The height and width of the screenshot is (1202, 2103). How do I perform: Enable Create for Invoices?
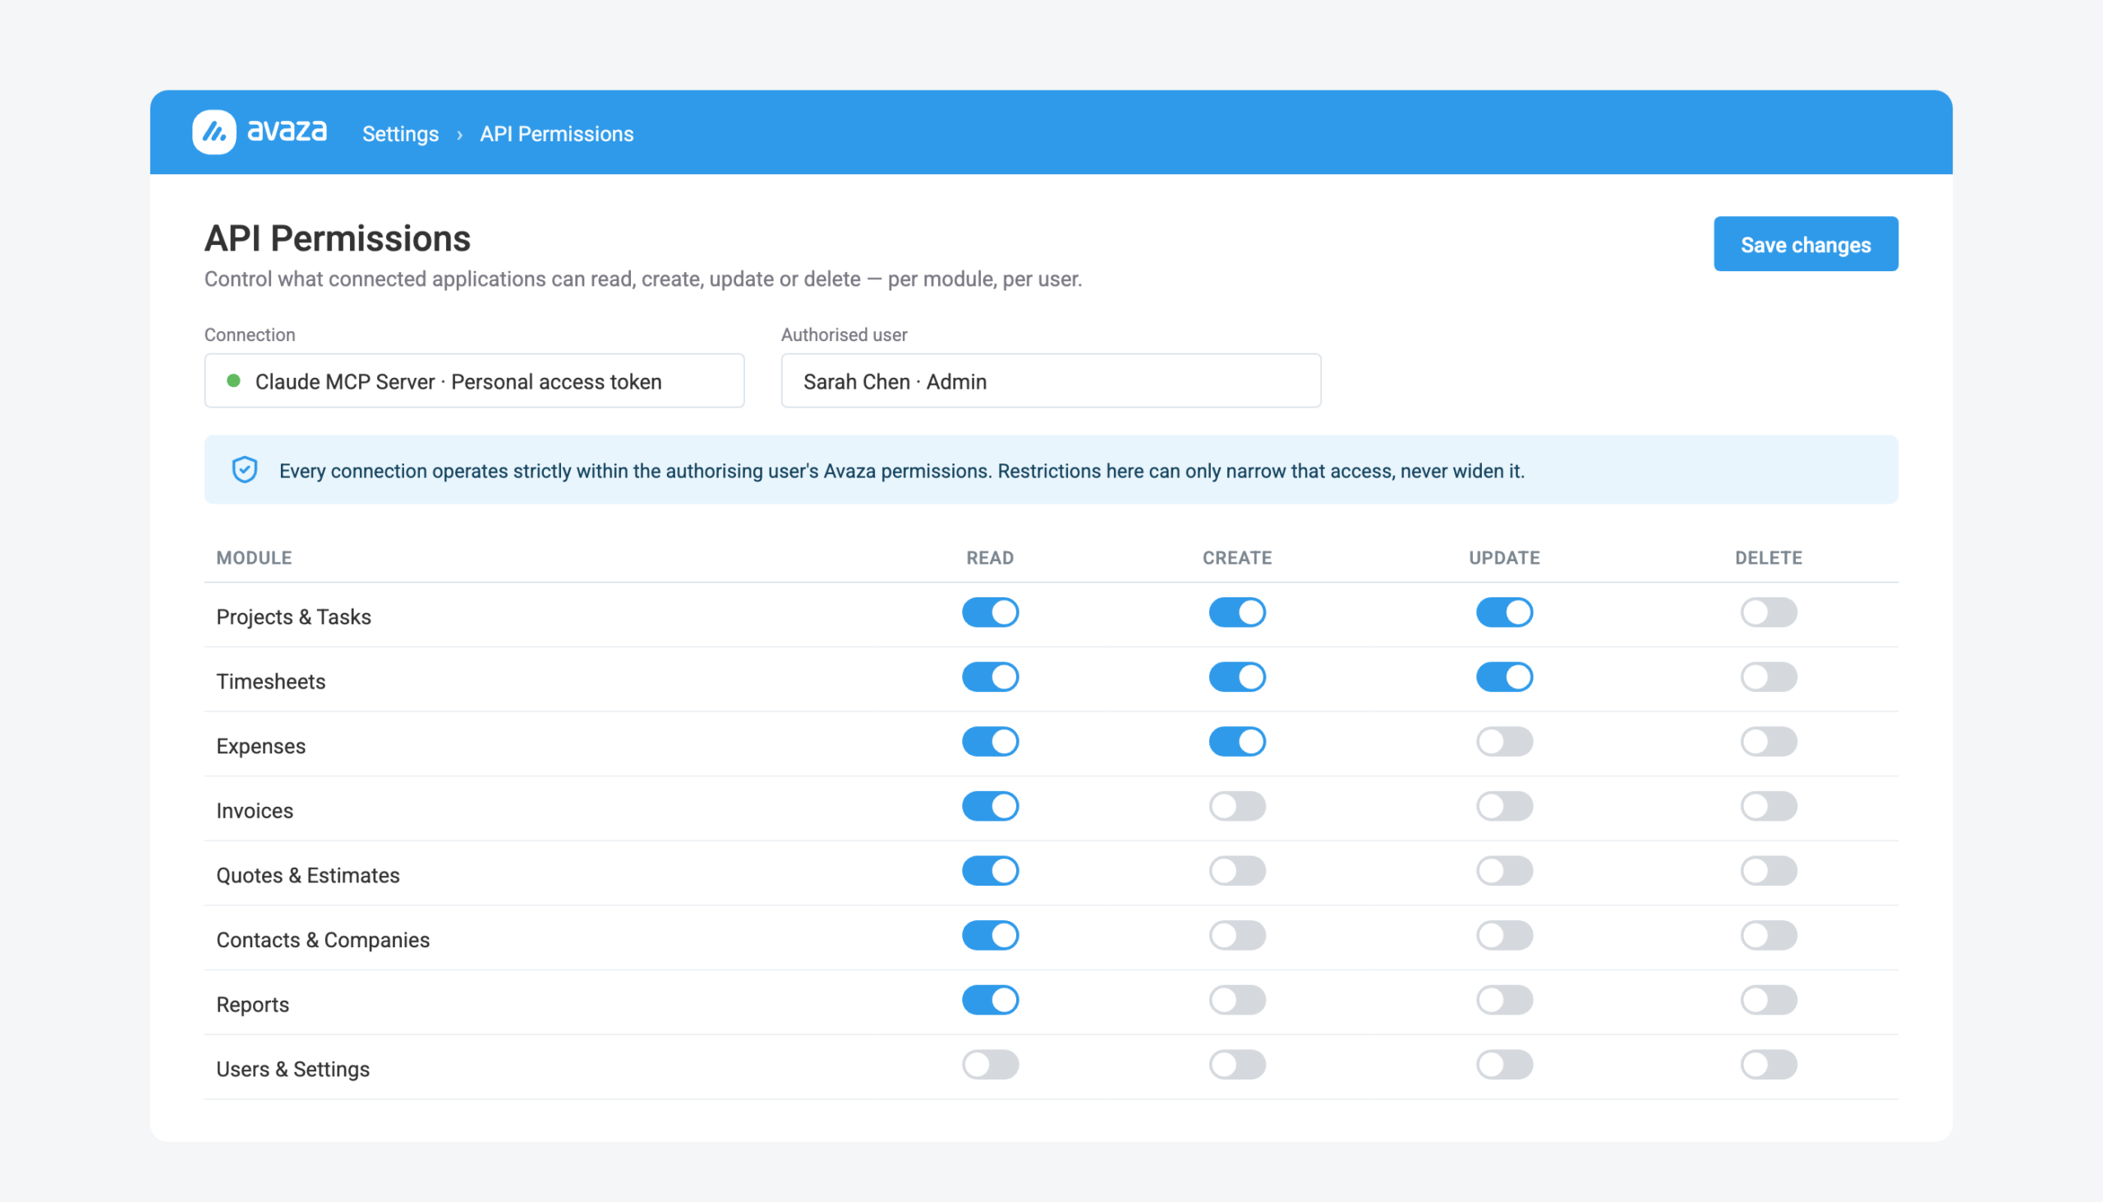click(1236, 806)
